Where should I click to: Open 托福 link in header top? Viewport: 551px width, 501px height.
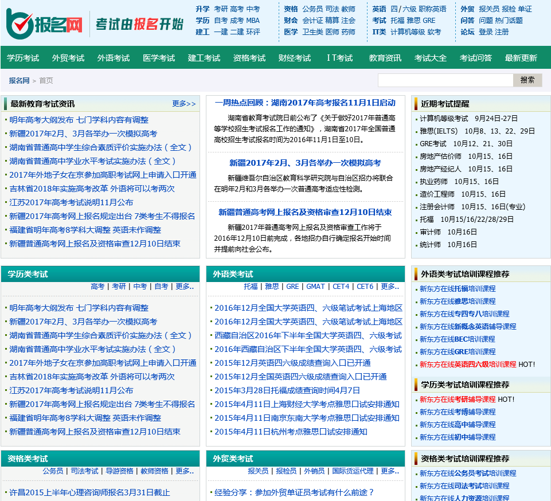pos(397,21)
